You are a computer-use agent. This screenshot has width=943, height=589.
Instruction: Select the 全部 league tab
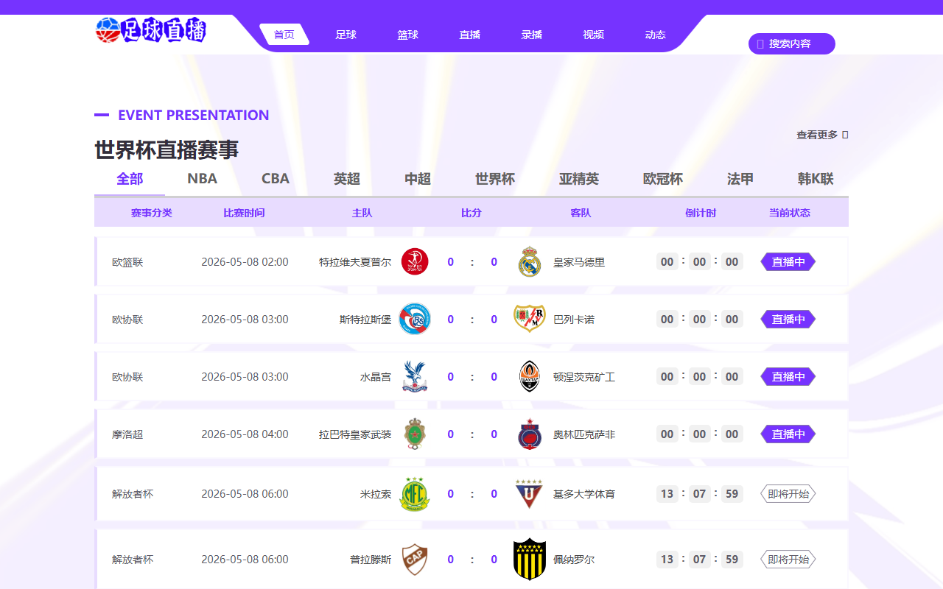tap(130, 179)
